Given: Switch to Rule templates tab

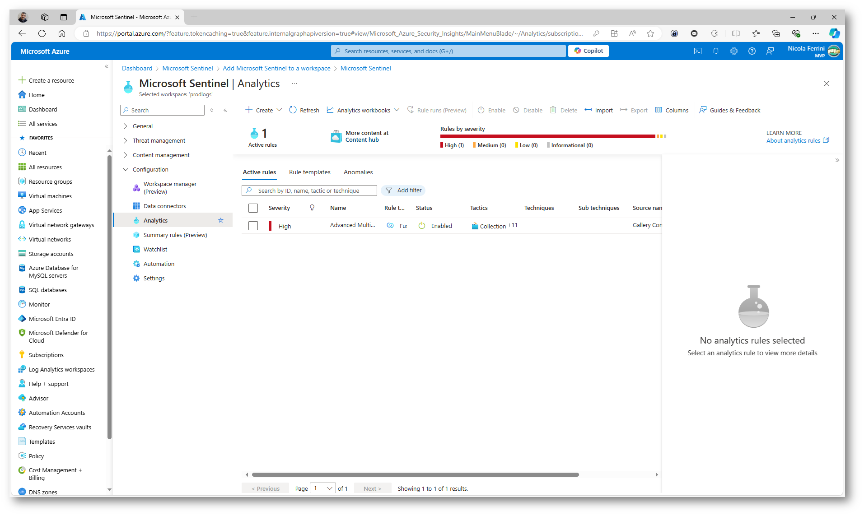Looking at the screenshot, I should [x=309, y=172].
